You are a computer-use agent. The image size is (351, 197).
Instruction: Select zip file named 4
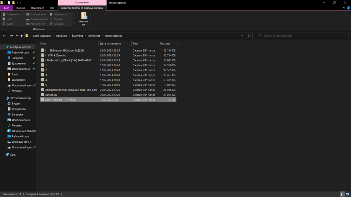108,80
